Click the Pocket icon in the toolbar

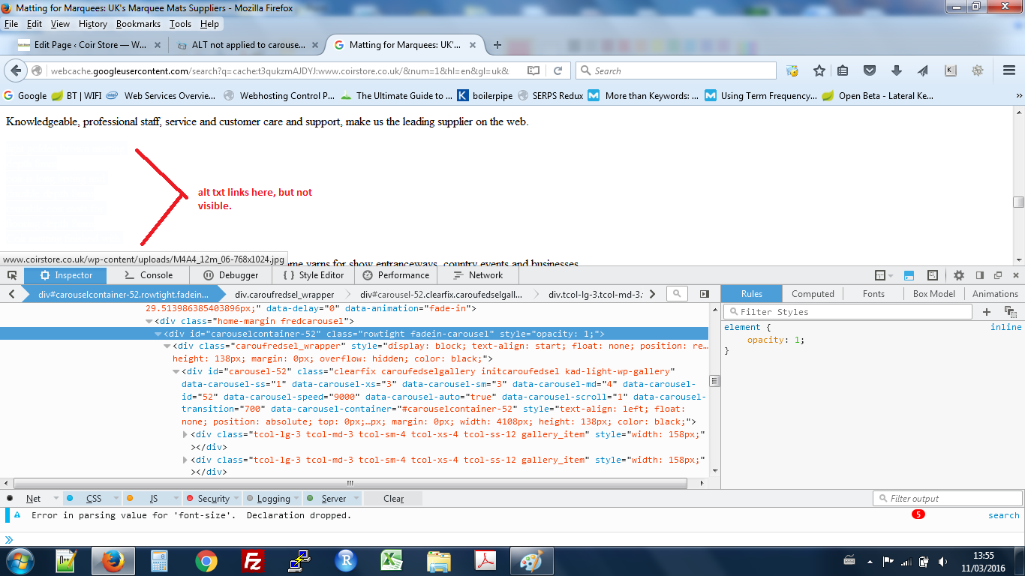pos(870,70)
